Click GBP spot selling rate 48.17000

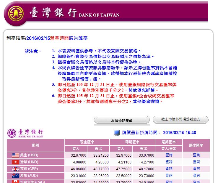click(147, 169)
